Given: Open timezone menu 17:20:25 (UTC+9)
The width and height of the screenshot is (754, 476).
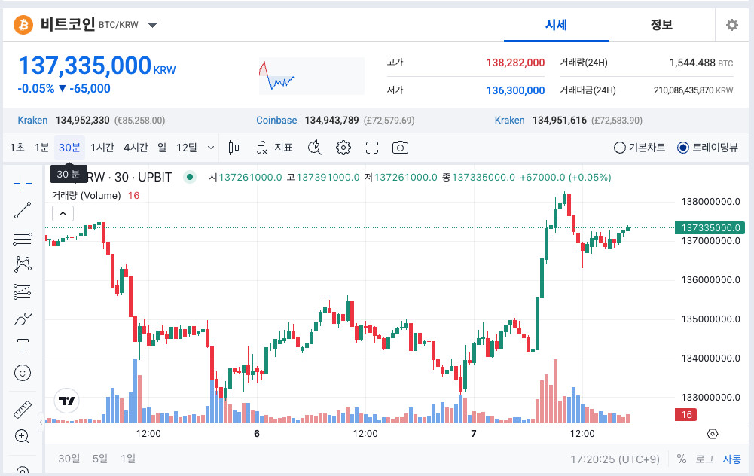Looking at the screenshot, I should pos(615,459).
